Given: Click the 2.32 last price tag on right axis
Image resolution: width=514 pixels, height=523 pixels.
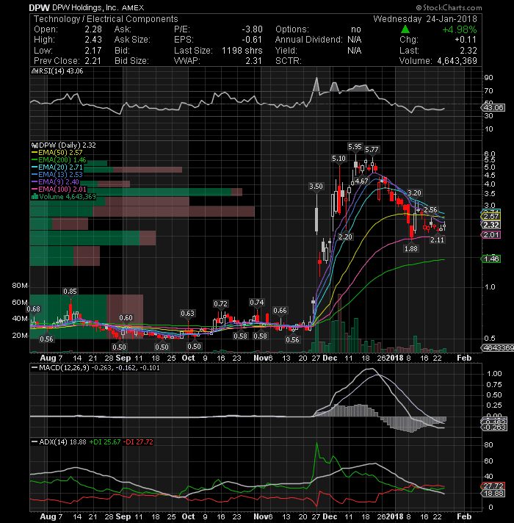Looking at the screenshot, I should coord(491,225).
